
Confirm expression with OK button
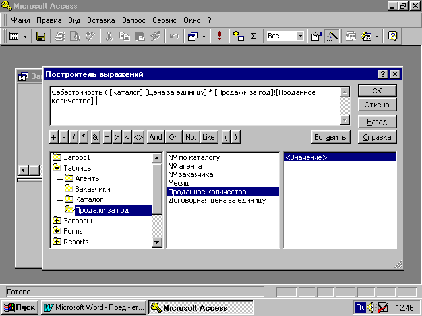(x=377, y=91)
